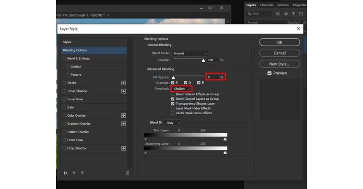This screenshot has width=363, height=189.
Task: Add another Drop Shadow with plus icon
Action: tap(123, 148)
